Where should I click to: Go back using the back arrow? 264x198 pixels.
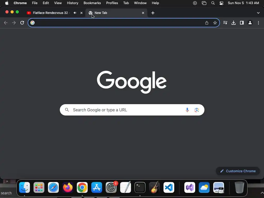pos(6,23)
